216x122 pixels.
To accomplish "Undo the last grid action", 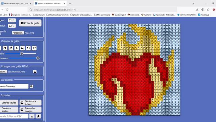I will pyautogui.click(x=28, y=48).
